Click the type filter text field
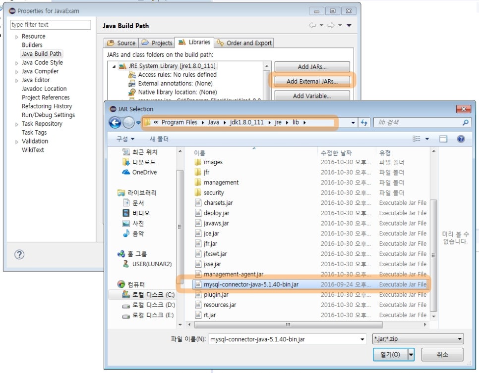Screen dimensions: 479x373 (51, 24)
